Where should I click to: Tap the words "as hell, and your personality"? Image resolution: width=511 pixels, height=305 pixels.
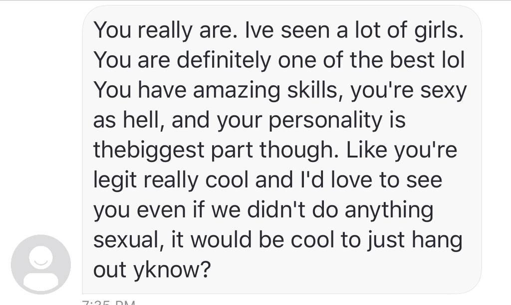tap(238, 121)
